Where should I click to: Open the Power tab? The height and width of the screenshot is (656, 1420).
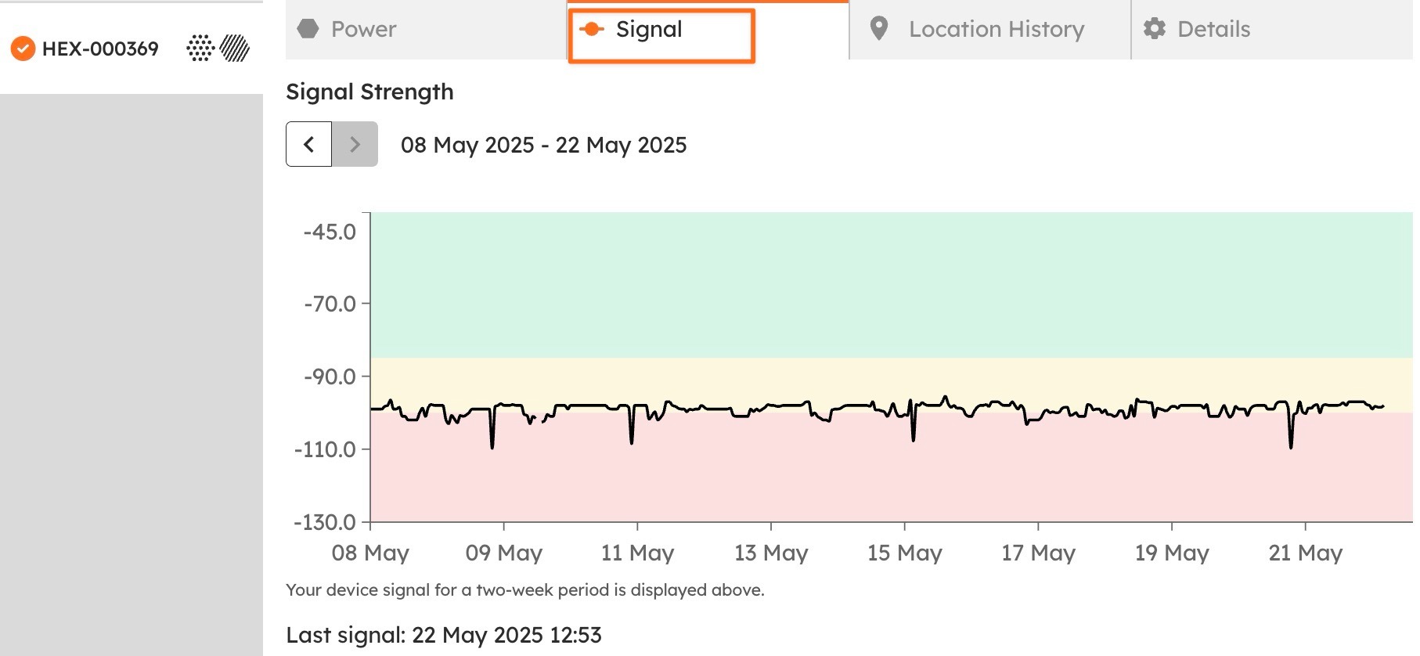(x=426, y=30)
